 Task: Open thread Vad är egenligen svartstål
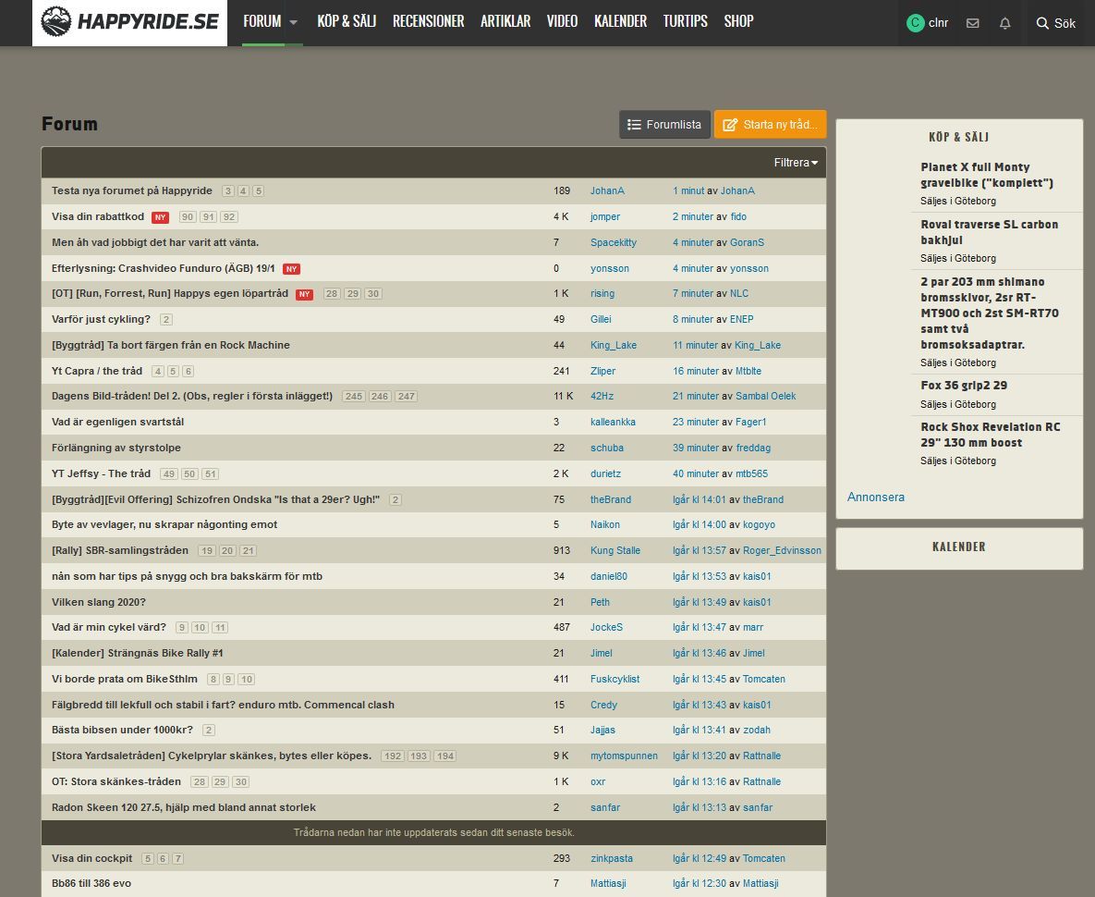[x=118, y=422]
